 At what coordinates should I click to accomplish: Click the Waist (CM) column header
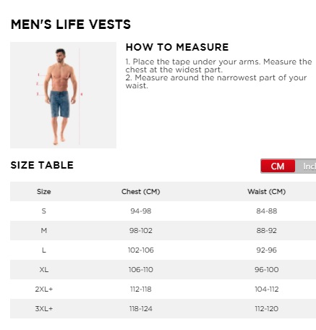pos(267,192)
